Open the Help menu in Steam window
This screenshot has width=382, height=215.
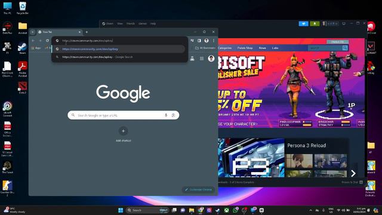point(153,24)
